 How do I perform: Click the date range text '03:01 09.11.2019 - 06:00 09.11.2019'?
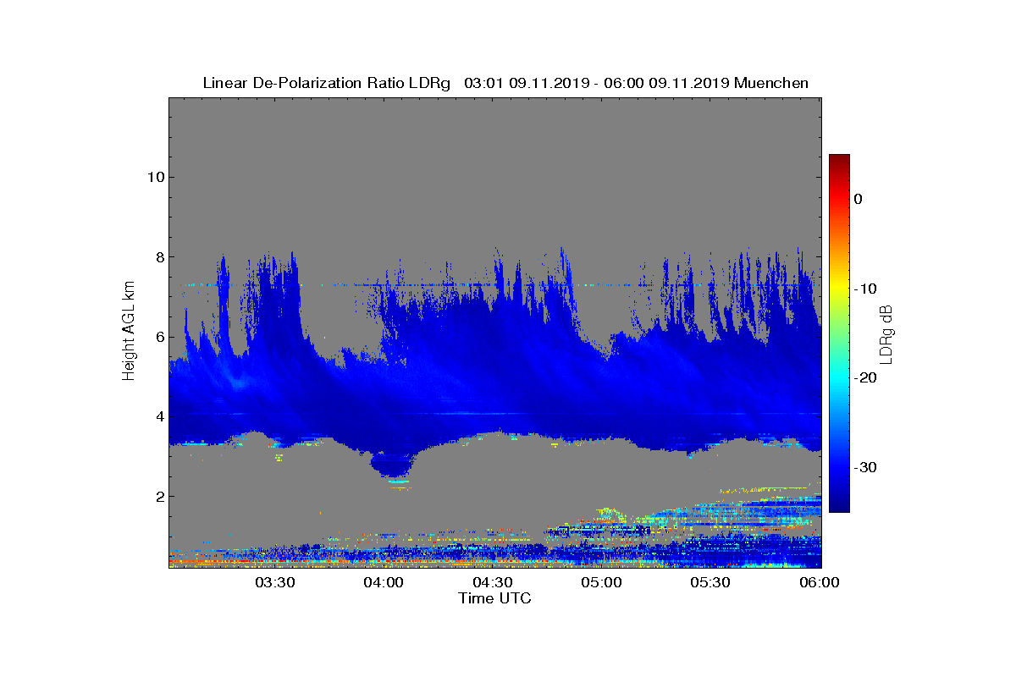[x=598, y=83]
